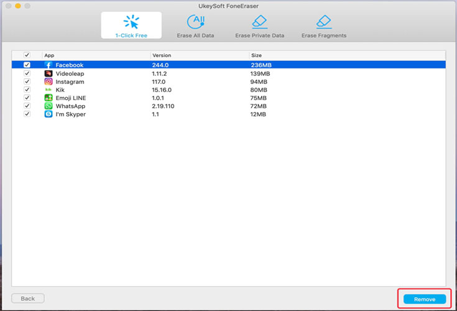This screenshot has width=457, height=311.
Task: Select the Videoleap row name
Action: pyautogui.click(x=70, y=74)
